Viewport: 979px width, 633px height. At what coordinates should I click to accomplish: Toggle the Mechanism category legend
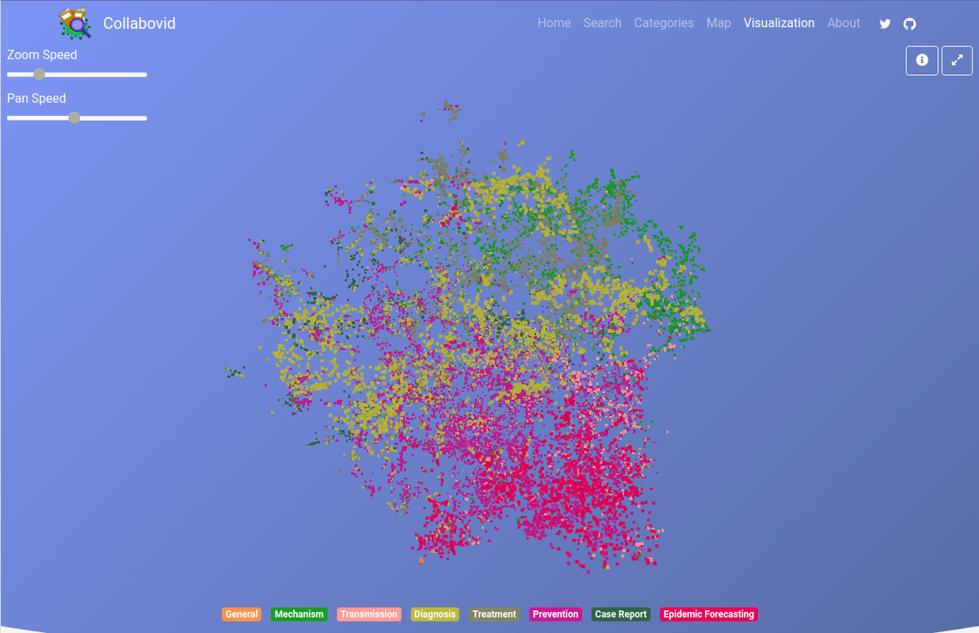click(299, 614)
